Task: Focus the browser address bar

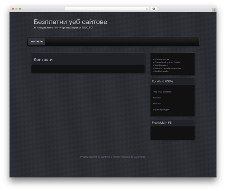Action: [x=107, y=9]
